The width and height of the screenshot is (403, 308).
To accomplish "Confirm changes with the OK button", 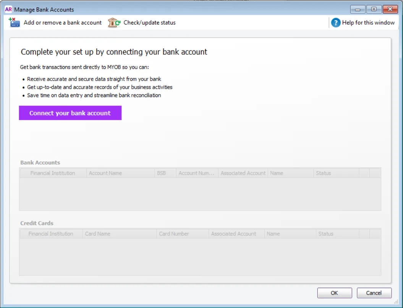I will tap(334, 293).
